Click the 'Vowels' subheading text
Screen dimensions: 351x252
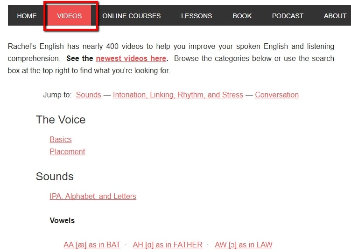tap(62, 220)
